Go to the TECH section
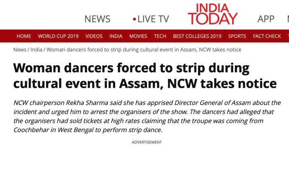 (160, 36)
